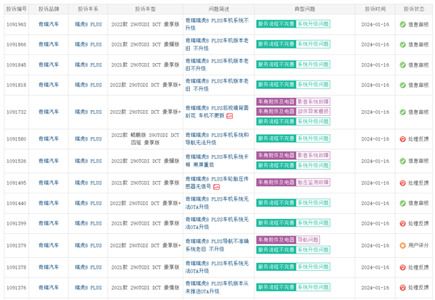Viewport: 435px width, 300px height.
Task: Click red 处理反馈 status icon in row 1091376
Action: tap(402, 288)
